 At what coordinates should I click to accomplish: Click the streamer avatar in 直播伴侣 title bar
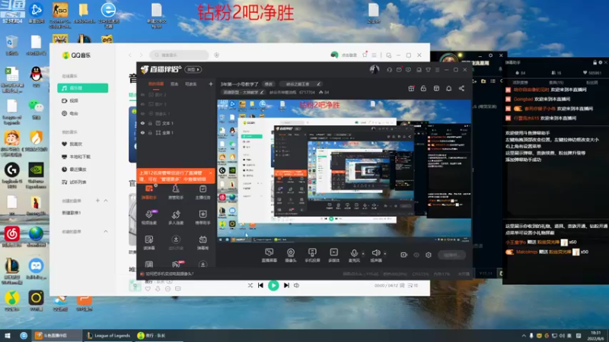375,69
